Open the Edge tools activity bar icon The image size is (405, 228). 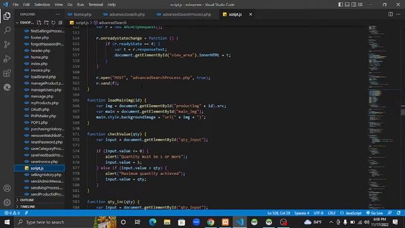click(7, 87)
